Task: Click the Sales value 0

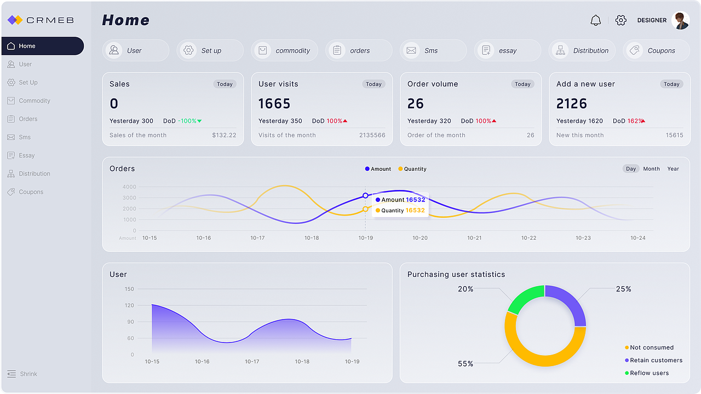Action: (x=114, y=103)
